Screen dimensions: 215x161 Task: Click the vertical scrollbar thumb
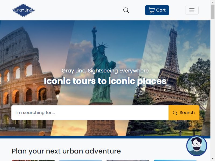(x=213, y=12)
